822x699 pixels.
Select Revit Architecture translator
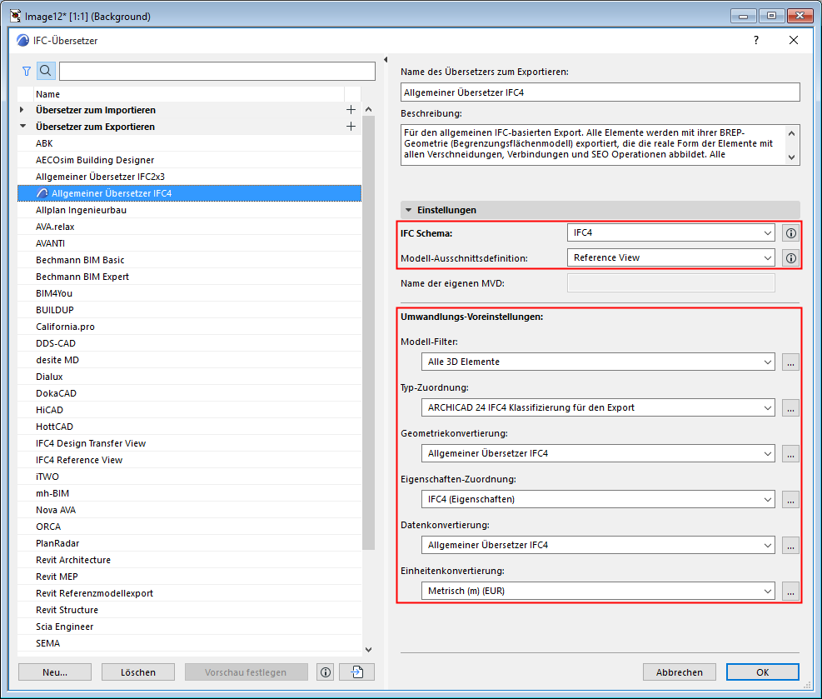[73, 560]
